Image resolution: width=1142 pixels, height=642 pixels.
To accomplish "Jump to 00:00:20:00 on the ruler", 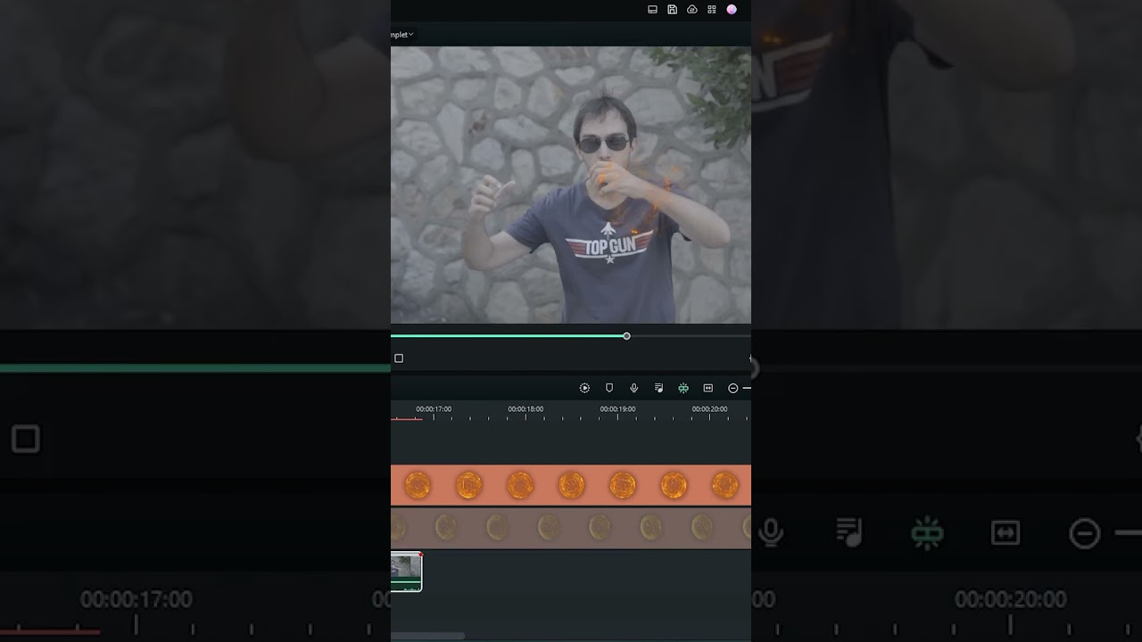I will (709, 409).
